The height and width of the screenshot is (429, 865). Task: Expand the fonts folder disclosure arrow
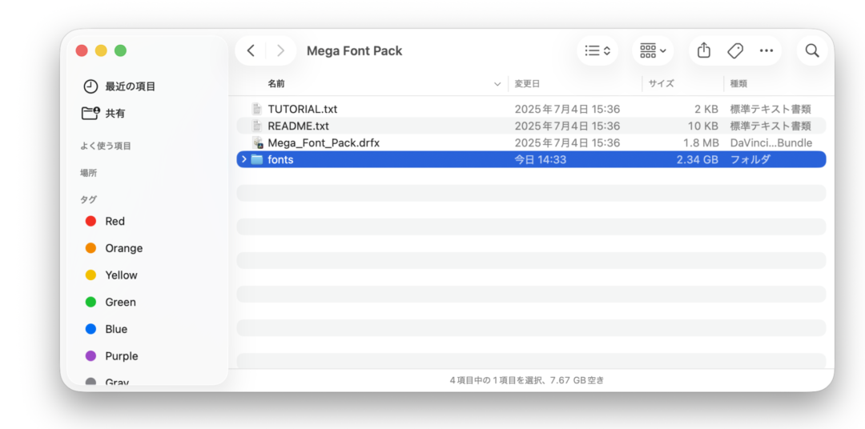point(243,160)
